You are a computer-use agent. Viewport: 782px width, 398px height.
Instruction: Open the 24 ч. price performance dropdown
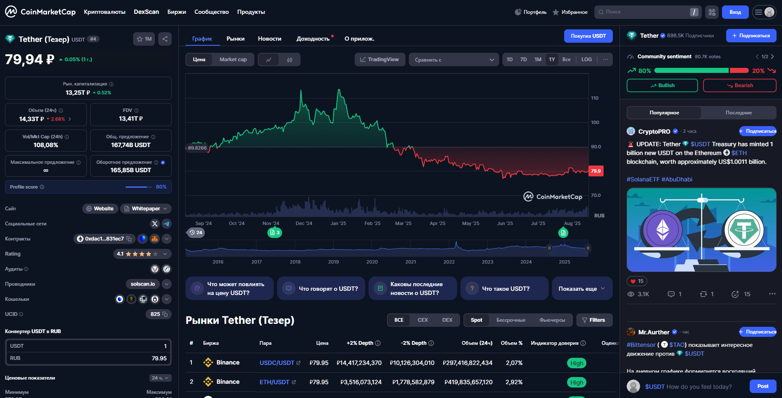point(160,378)
